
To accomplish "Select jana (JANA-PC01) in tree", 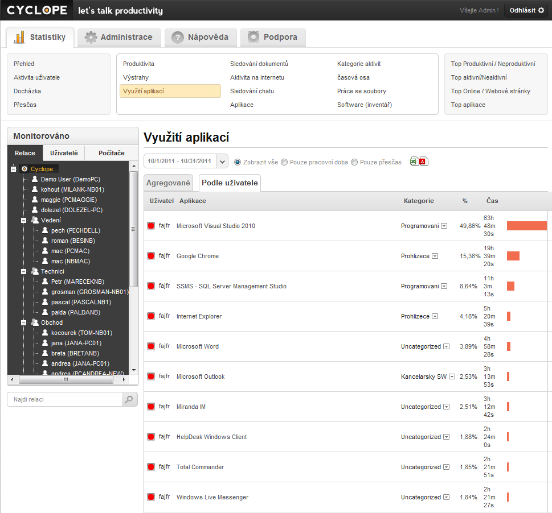I will click(x=76, y=343).
